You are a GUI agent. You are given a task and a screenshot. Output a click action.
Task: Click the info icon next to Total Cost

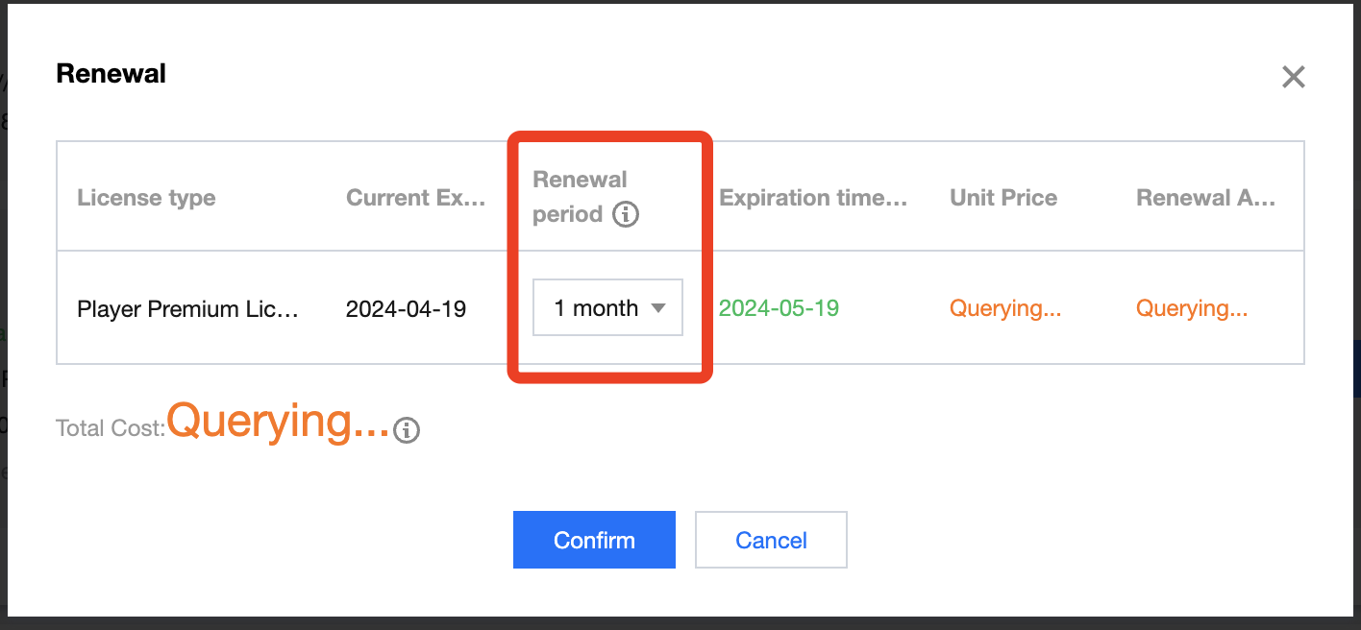[x=408, y=430]
